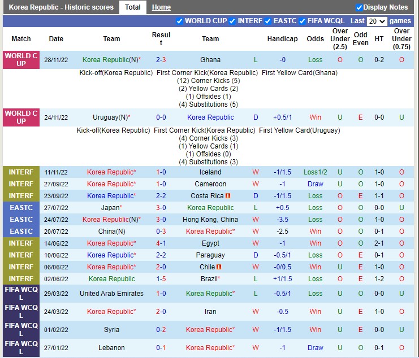Click Korea Republic - Historic scores title
This screenshot has height=358, width=419.
pyautogui.click(x=61, y=7)
